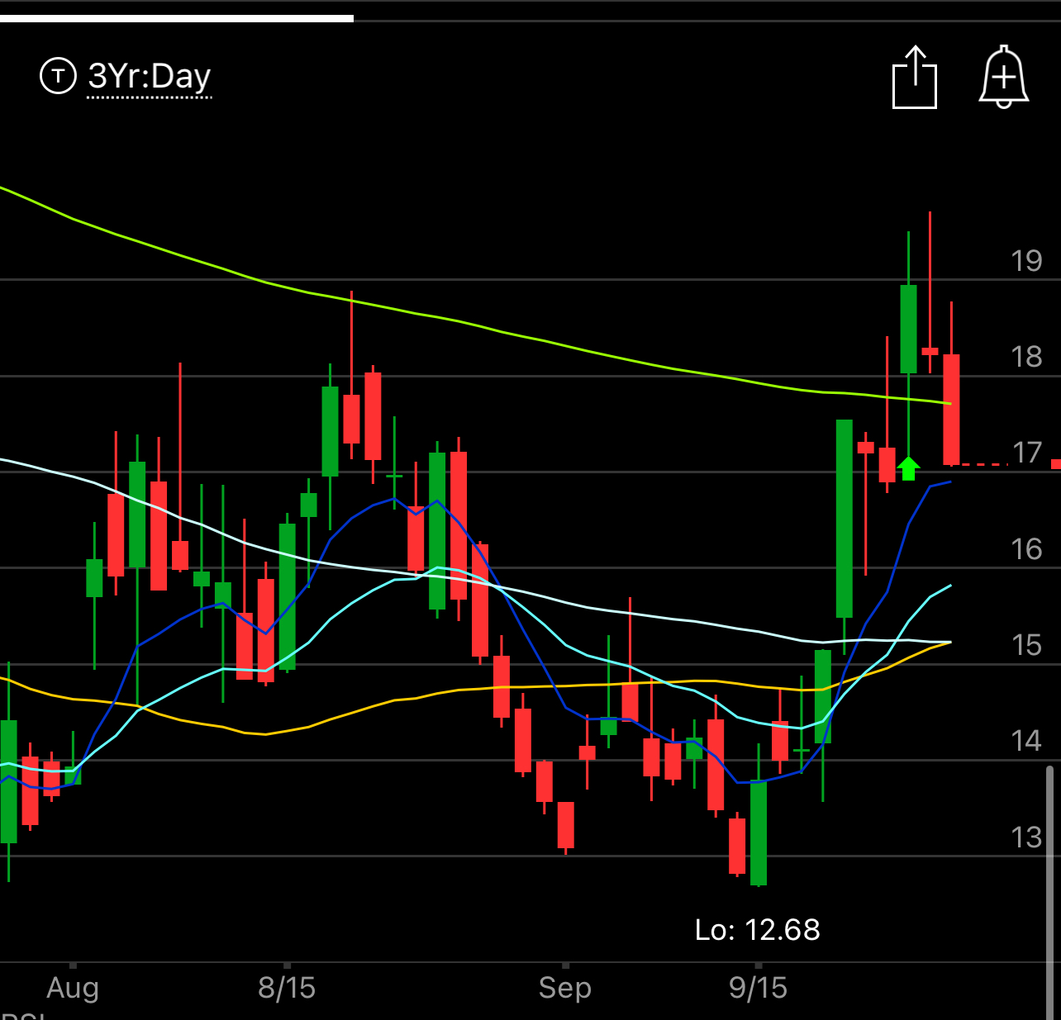1061x1020 pixels.
Task: Select the 'Lo: 12.68' low price label
Action: coord(758,929)
